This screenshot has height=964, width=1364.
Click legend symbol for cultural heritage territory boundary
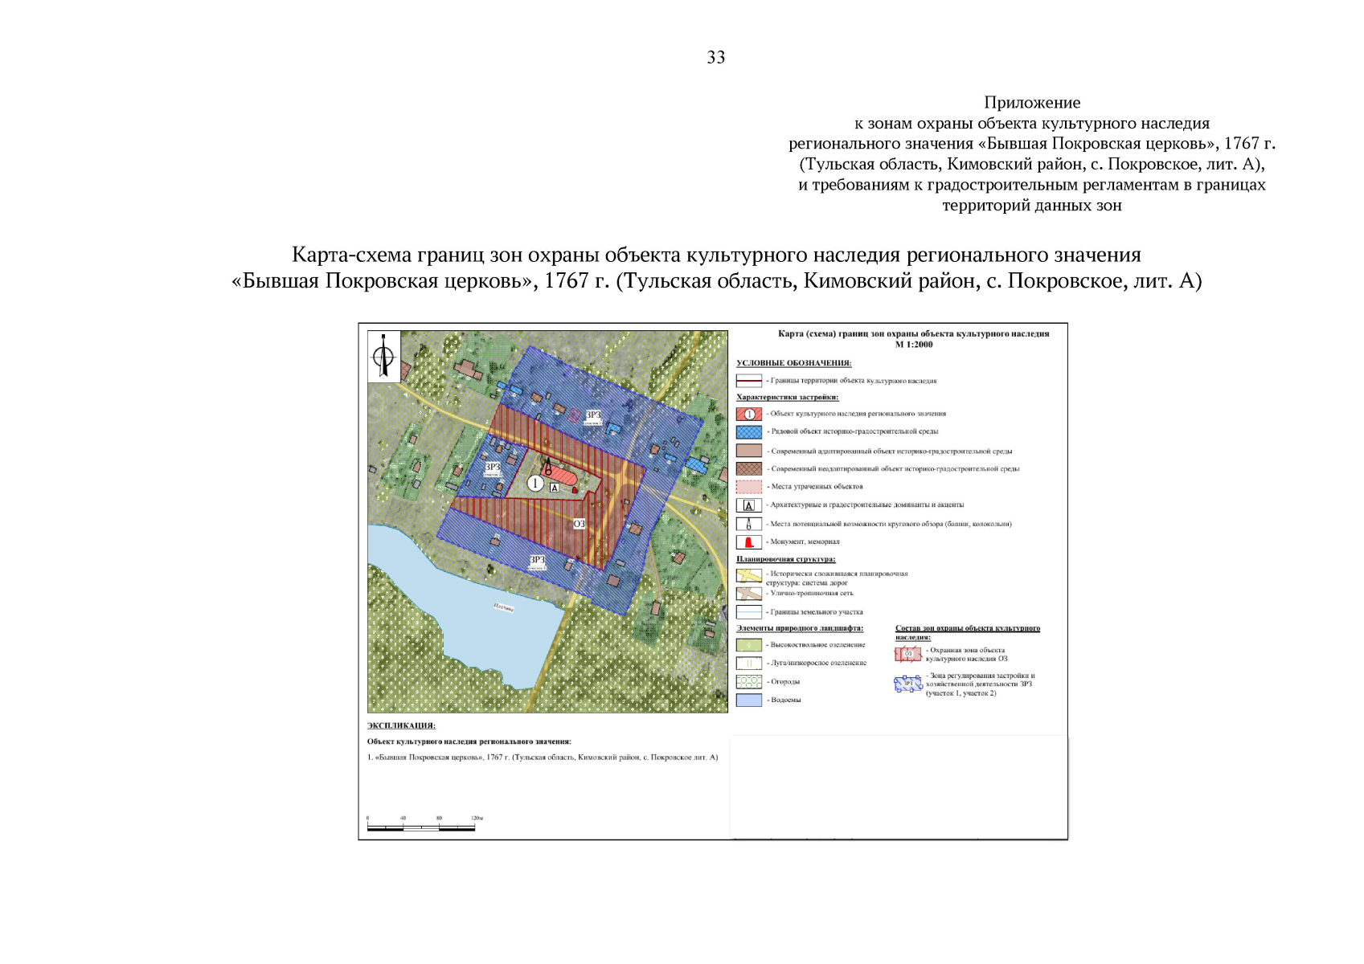tap(749, 381)
